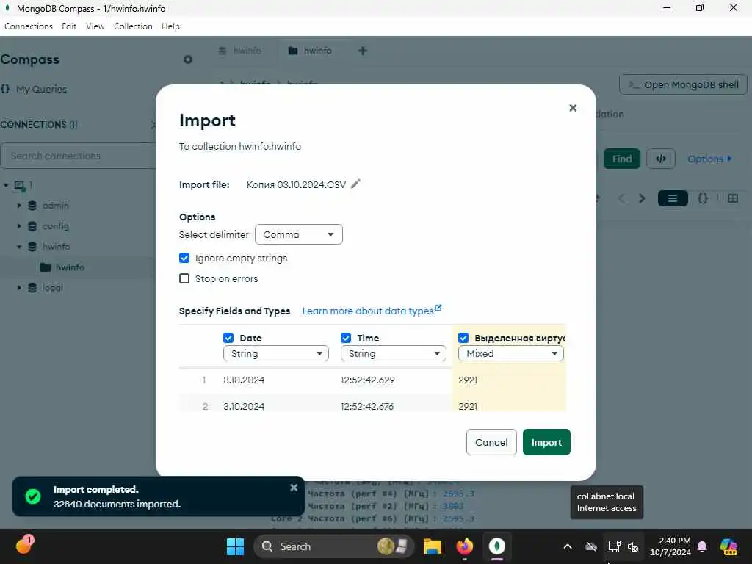
Task: Open the Mixed type dropdown
Action: point(511,353)
